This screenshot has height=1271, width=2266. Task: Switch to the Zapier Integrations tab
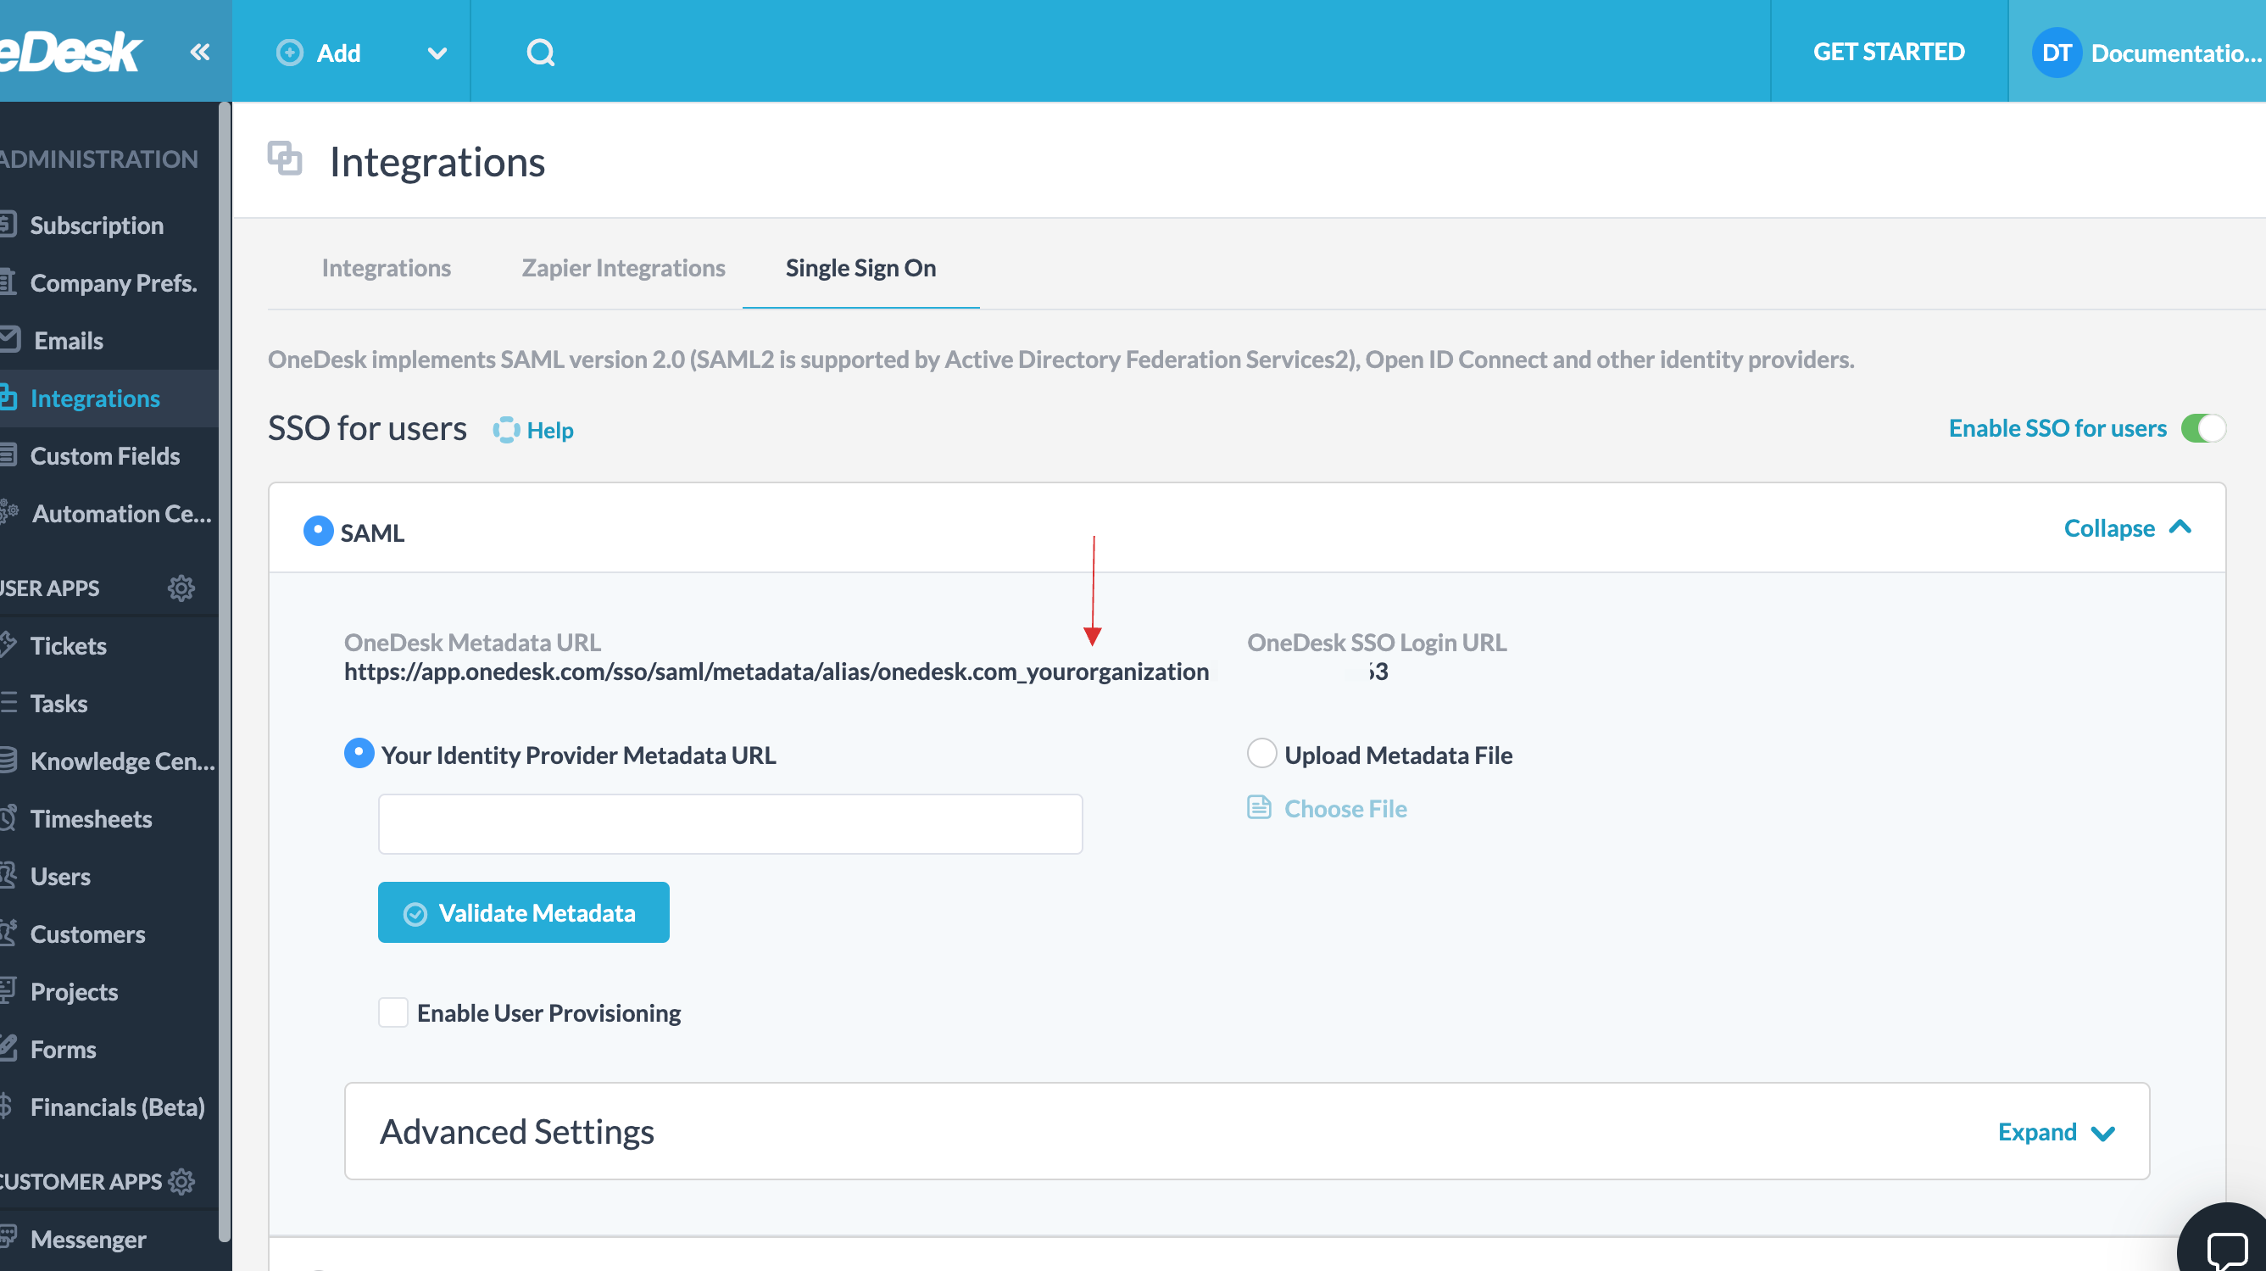click(624, 267)
